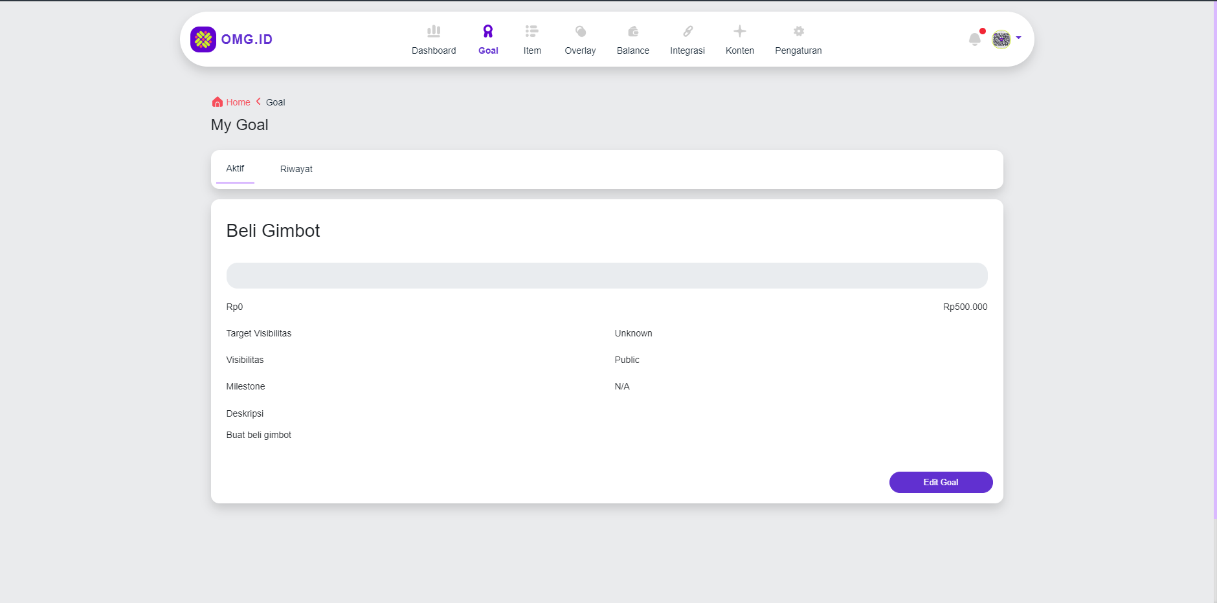Open the Balance wallet icon
The width and height of the screenshot is (1217, 603).
(x=632, y=31)
